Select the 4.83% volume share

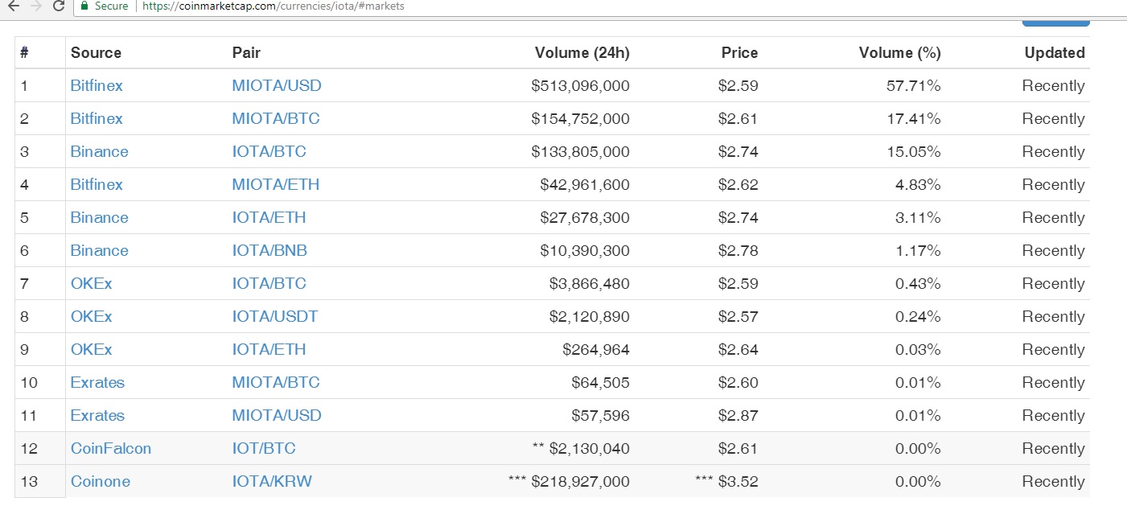tap(918, 184)
